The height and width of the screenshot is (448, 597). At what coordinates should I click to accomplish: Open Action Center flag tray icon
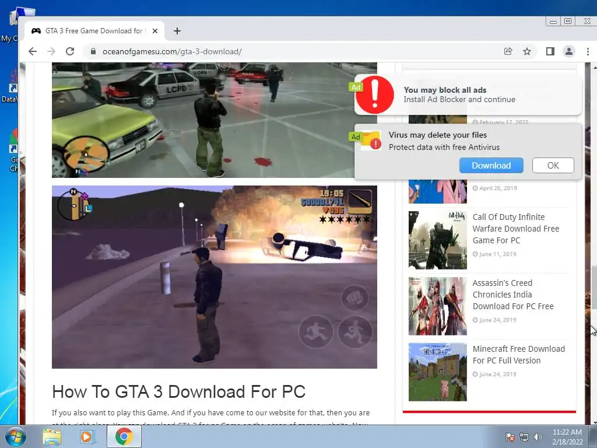[510, 437]
